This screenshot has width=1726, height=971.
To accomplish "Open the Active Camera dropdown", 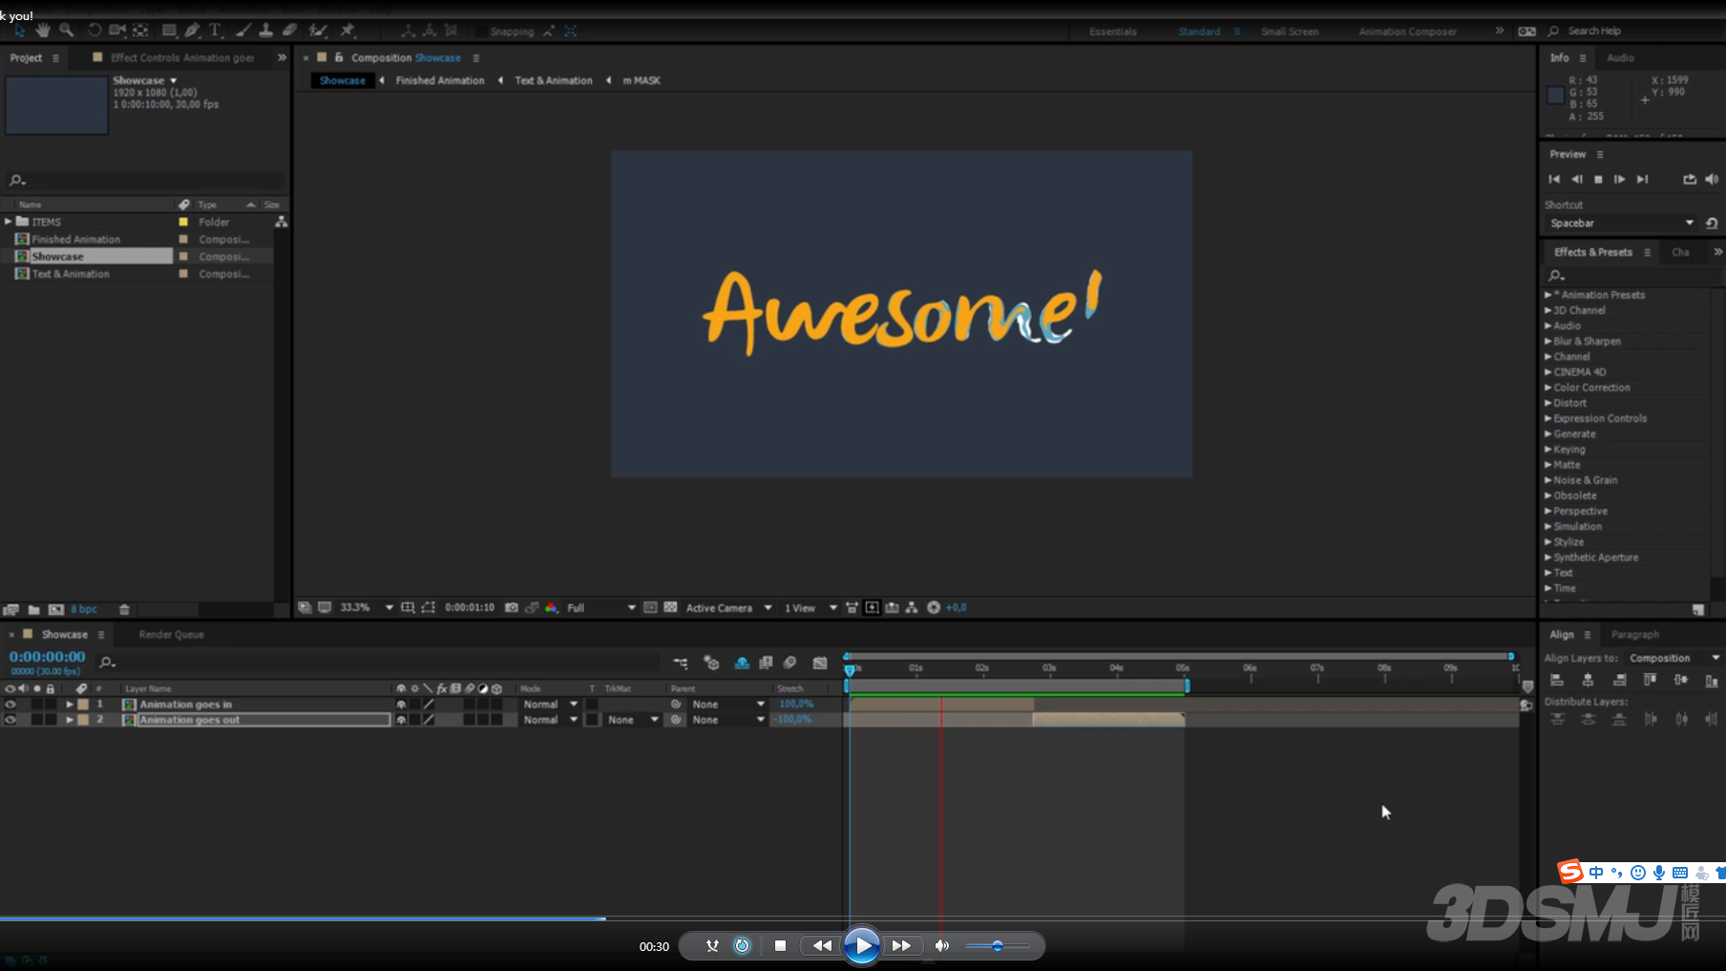I will click(728, 607).
